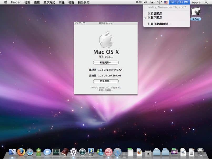The width and height of the screenshot is (212, 159).
Task: Launch MSN Messenger buddies icon
Action: pyautogui.click(x=100, y=152)
